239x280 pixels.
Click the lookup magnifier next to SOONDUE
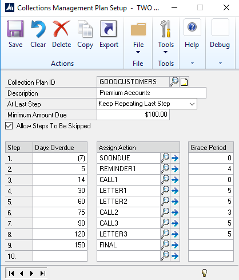(x=165, y=158)
